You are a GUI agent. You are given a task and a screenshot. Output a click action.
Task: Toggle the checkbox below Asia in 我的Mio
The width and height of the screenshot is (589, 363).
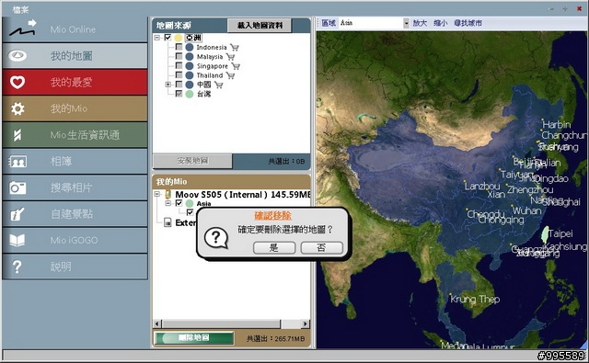pos(191,212)
